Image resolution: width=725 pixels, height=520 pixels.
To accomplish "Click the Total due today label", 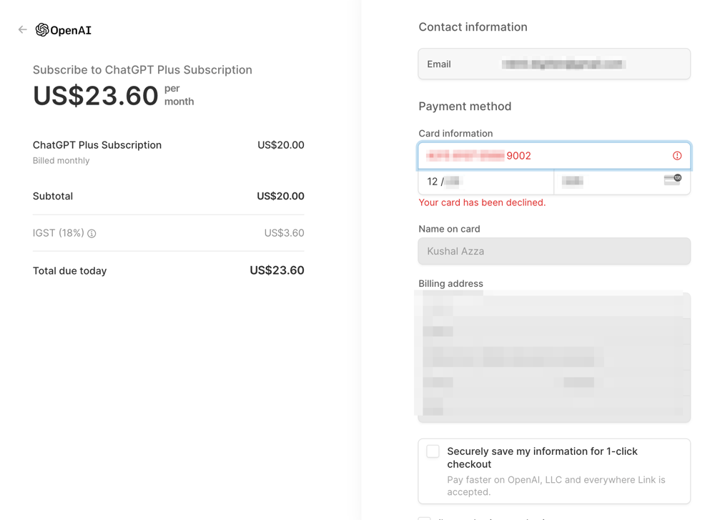I will click(x=70, y=271).
